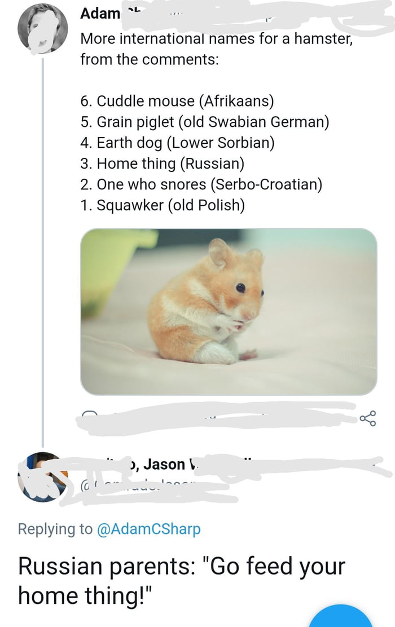
Task: Tap the "More international names for a hamster" text
Action: tap(216, 39)
